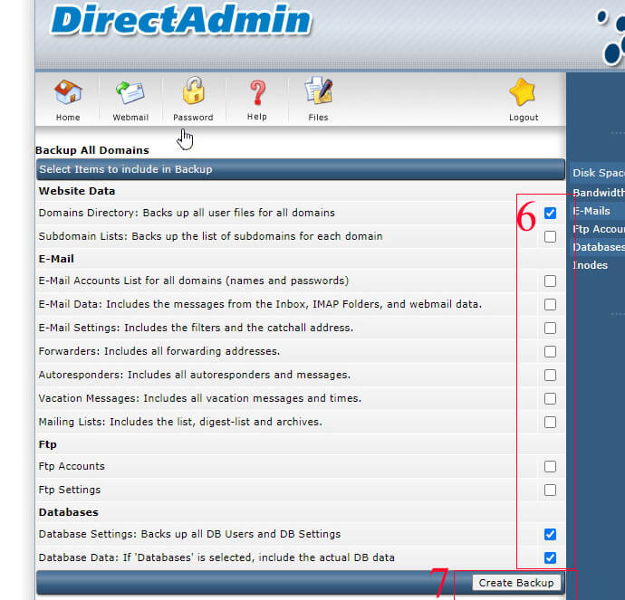This screenshot has height=600, width=625.
Task: Click the Website Data section heading
Action: tap(76, 191)
